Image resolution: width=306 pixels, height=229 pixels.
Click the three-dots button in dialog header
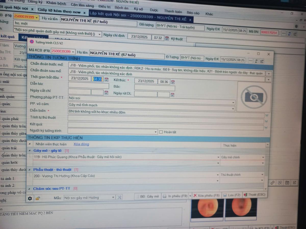pos(251,61)
